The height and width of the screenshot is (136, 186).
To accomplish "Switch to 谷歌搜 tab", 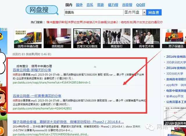I will point(127,5).
